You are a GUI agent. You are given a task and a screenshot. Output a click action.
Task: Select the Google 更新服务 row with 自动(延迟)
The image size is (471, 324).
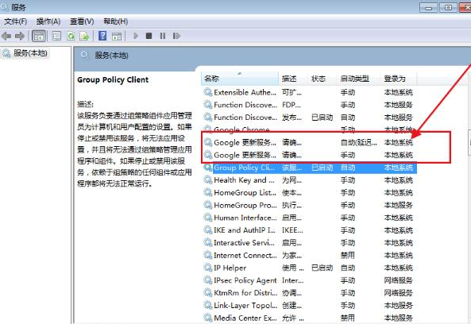coord(309,143)
